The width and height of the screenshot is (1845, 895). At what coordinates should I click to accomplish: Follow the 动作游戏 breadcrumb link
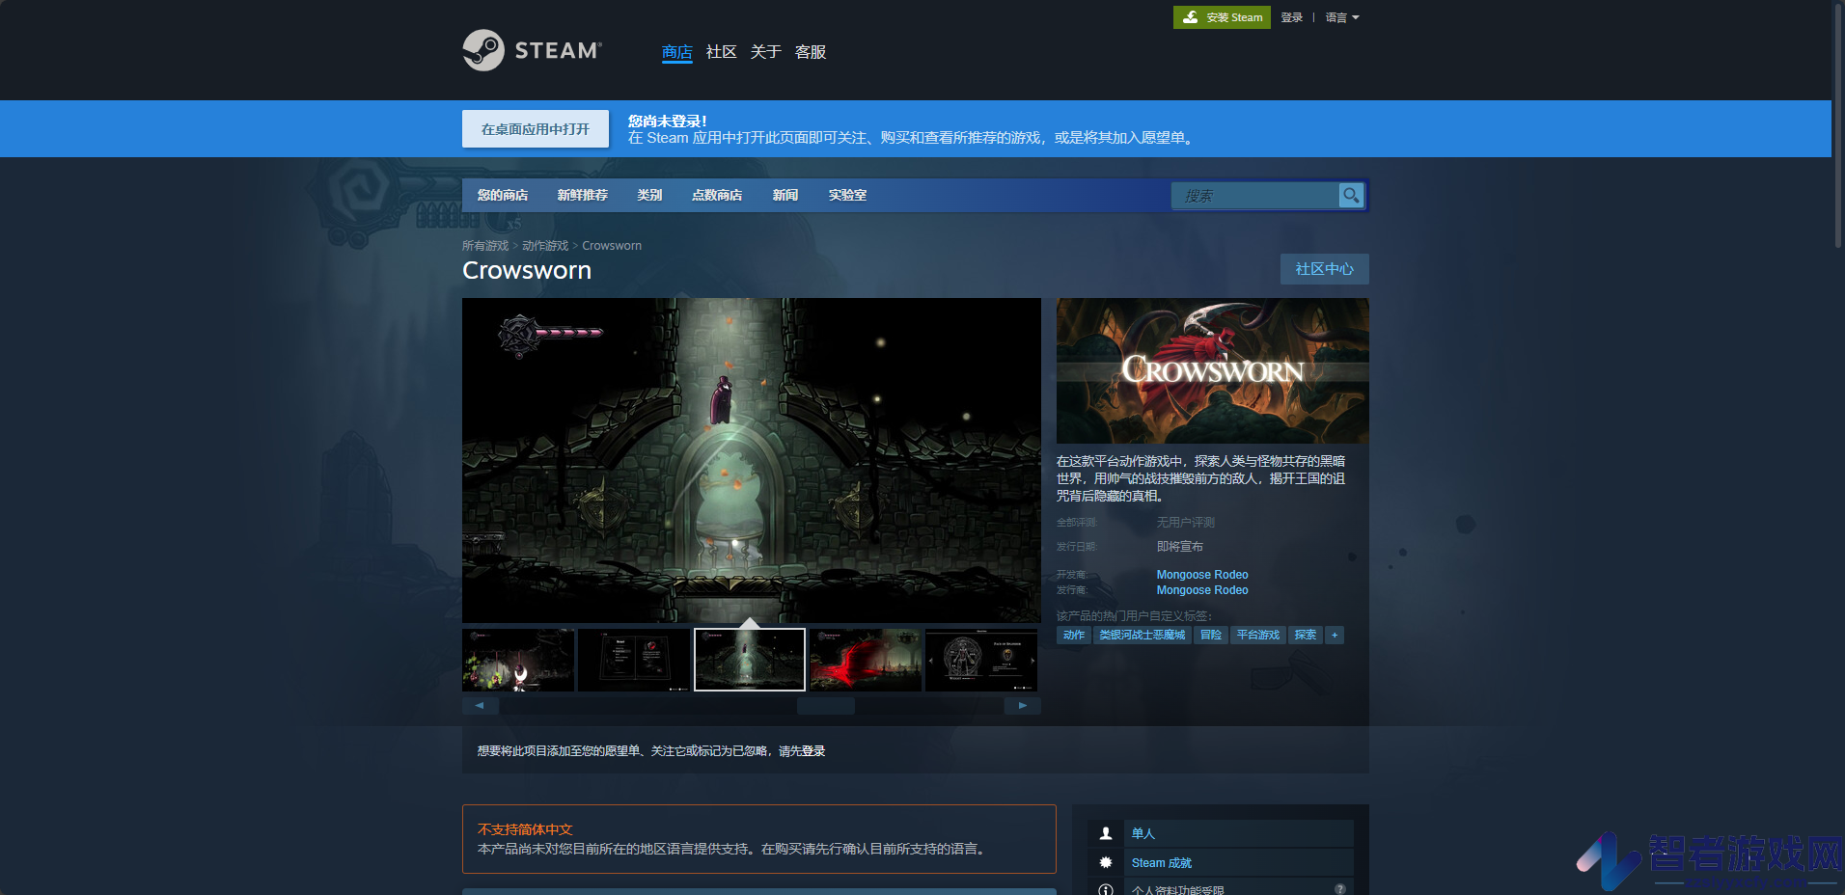coord(545,246)
